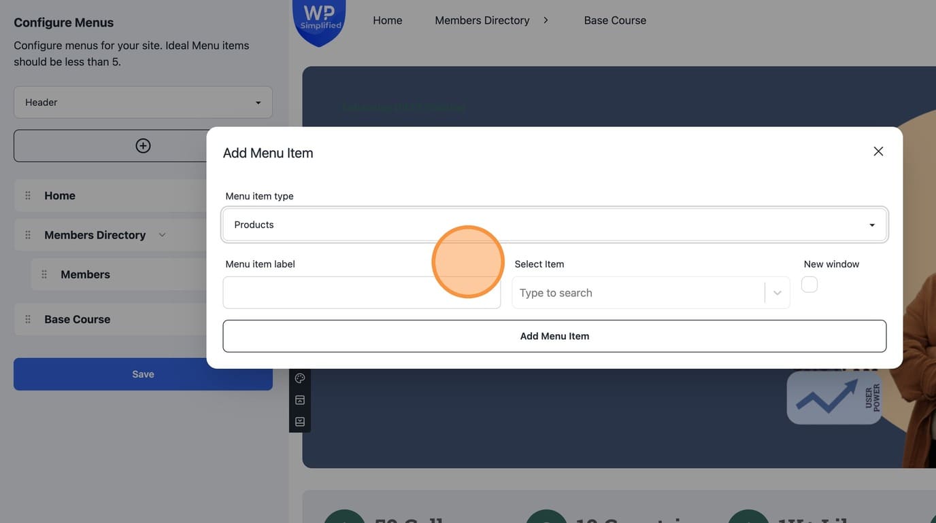Image resolution: width=936 pixels, height=523 pixels.
Task: Open the color palette tool icon
Action: pos(300,378)
